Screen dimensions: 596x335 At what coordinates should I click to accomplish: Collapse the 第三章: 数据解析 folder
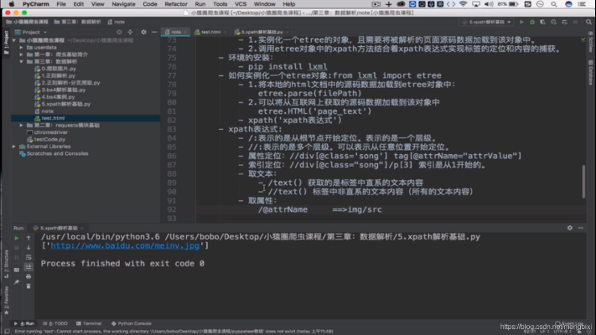click(x=21, y=61)
